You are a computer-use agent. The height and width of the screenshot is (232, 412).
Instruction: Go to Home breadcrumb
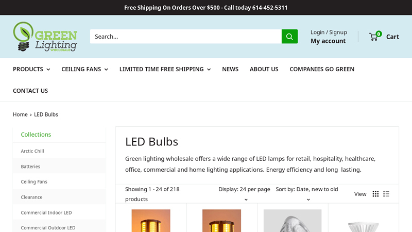(x=20, y=114)
